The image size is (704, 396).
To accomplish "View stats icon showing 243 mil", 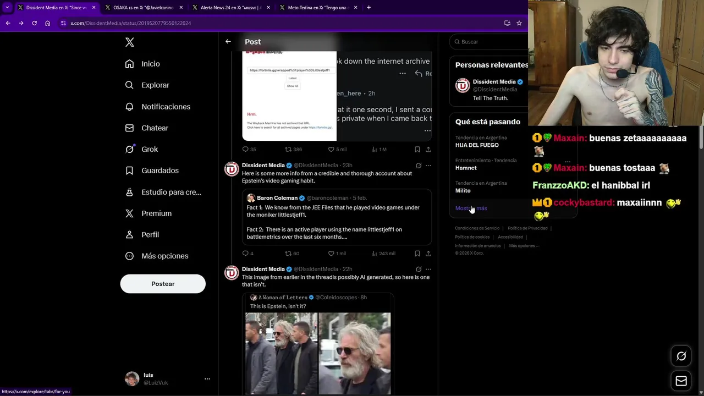I will [x=374, y=253].
